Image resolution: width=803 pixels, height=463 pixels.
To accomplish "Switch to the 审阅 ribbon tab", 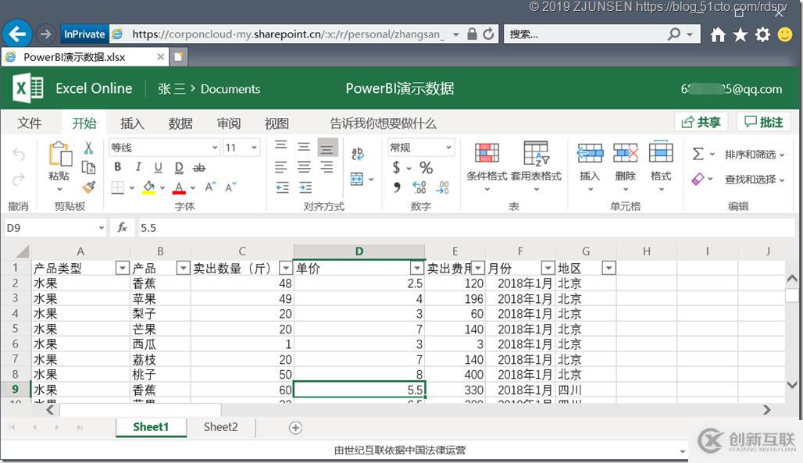I will tap(228, 123).
